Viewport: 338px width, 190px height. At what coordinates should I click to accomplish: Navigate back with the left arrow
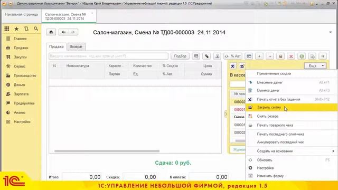63,32
